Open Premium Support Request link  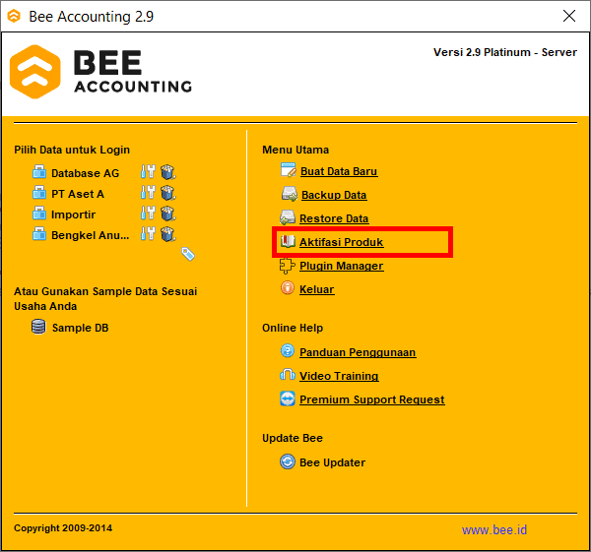(372, 399)
